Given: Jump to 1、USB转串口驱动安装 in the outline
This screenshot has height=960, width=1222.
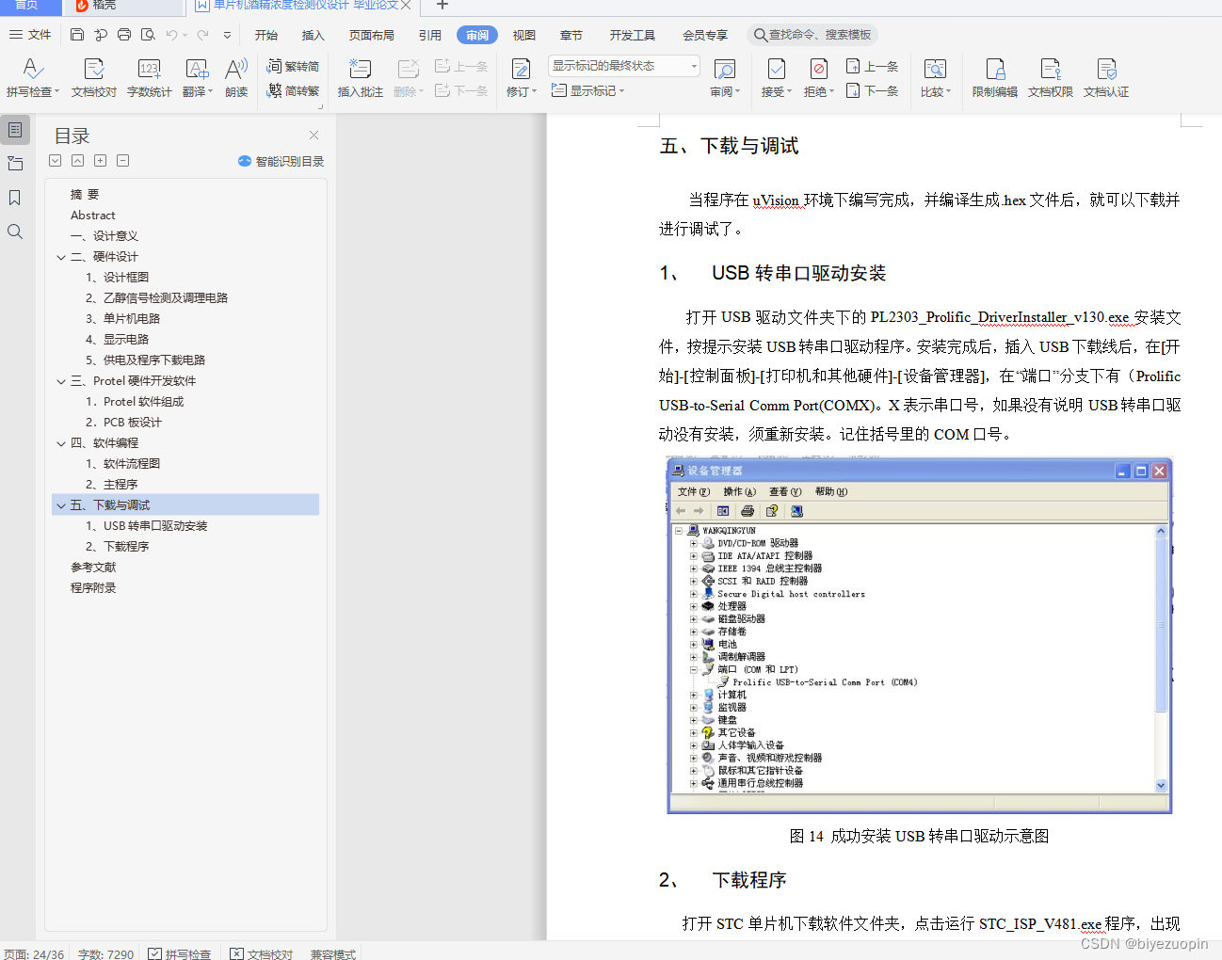Looking at the screenshot, I should point(147,526).
